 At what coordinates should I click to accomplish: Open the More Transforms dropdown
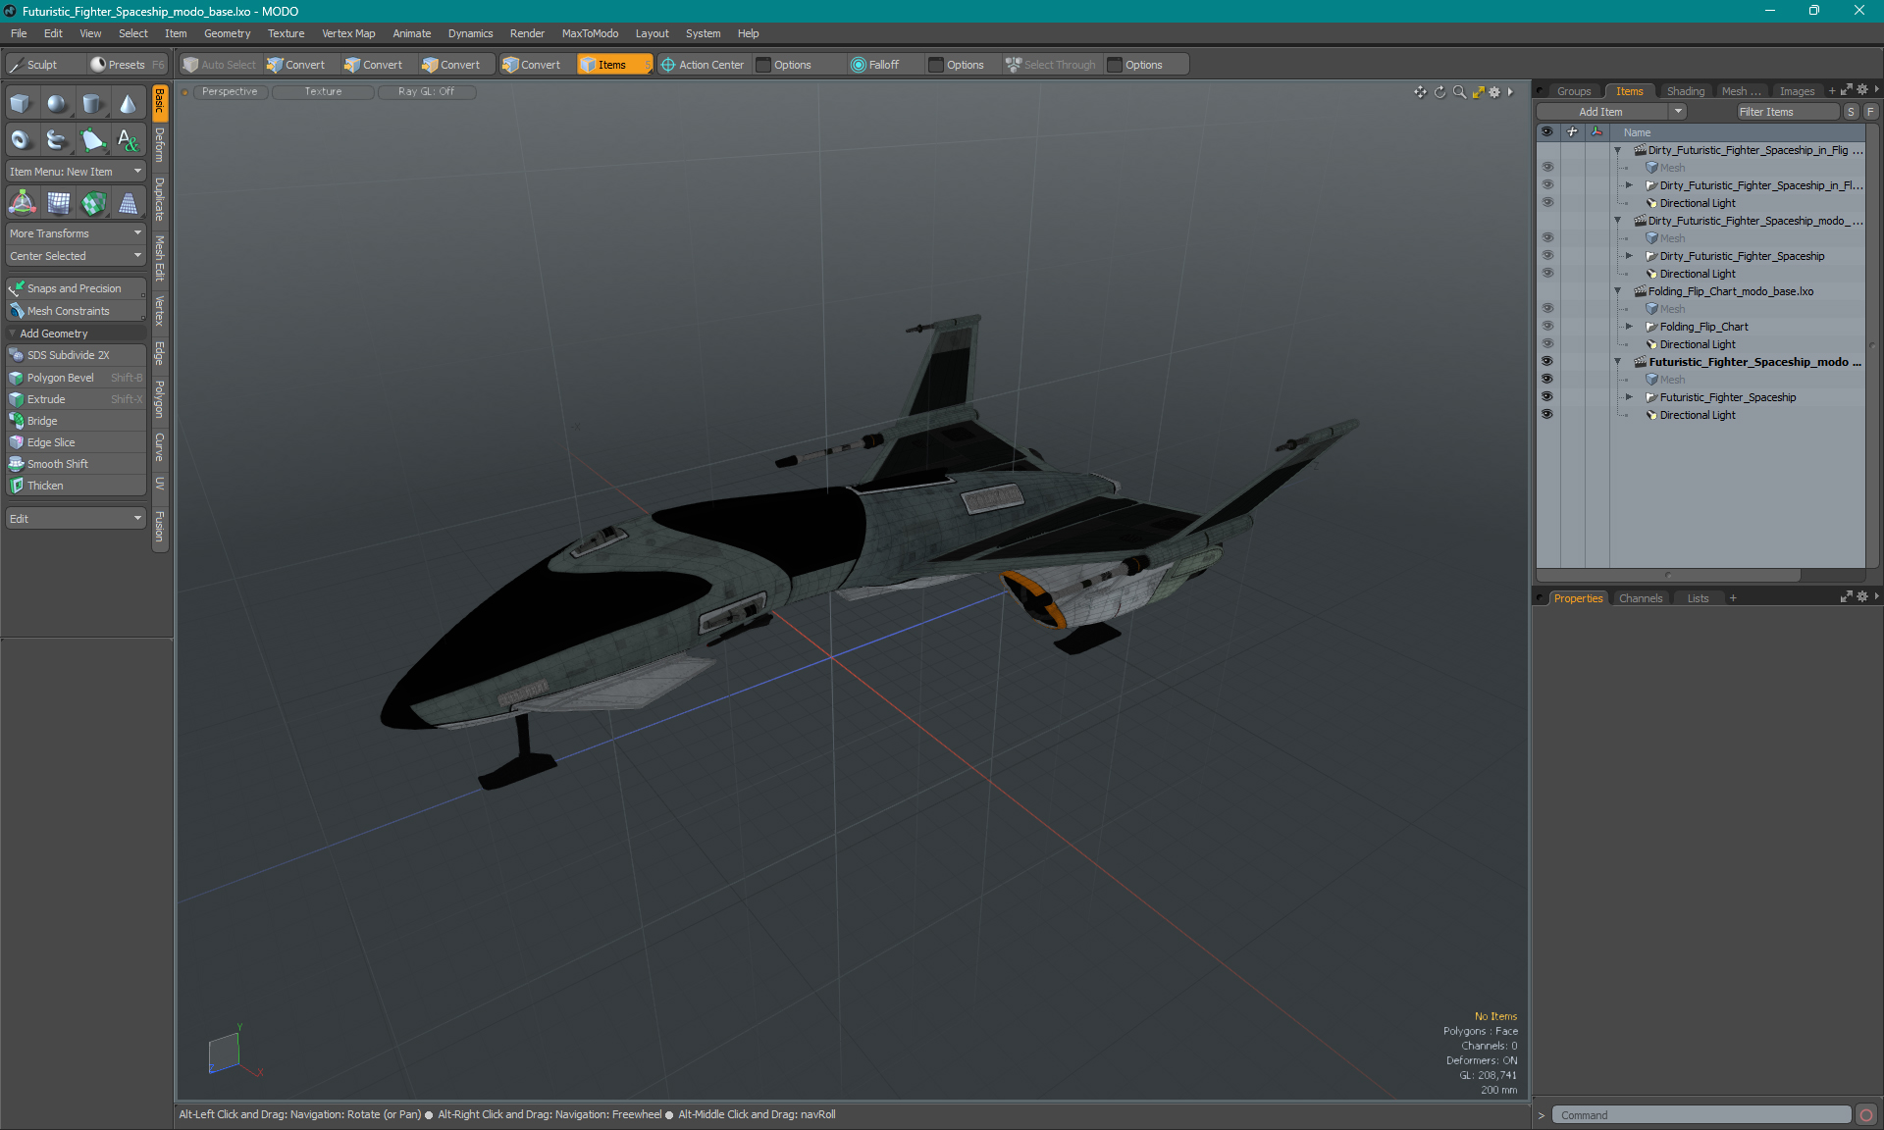pos(76,233)
